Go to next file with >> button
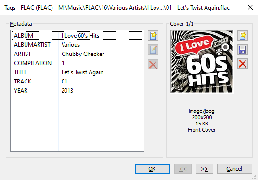This screenshot has height=180, width=258. (205, 169)
